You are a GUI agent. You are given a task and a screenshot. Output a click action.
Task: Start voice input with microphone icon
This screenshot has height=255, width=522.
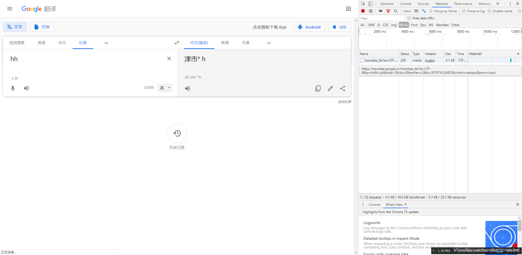pyautogui.click(x=13, y=88)
